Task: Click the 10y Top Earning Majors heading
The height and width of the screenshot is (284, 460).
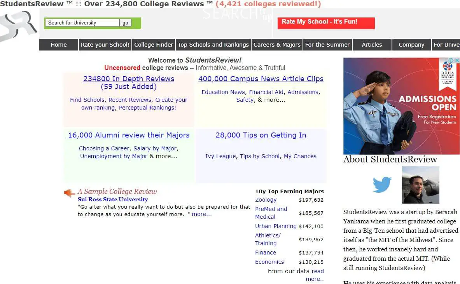Action: point(290,192)
